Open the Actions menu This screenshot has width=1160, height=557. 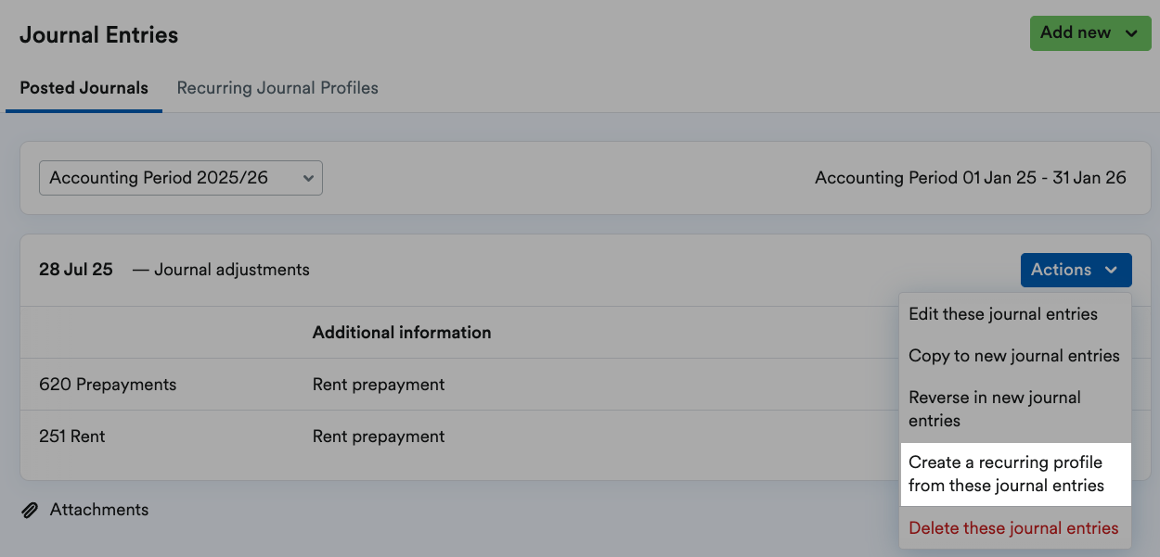click(1076, 270)
